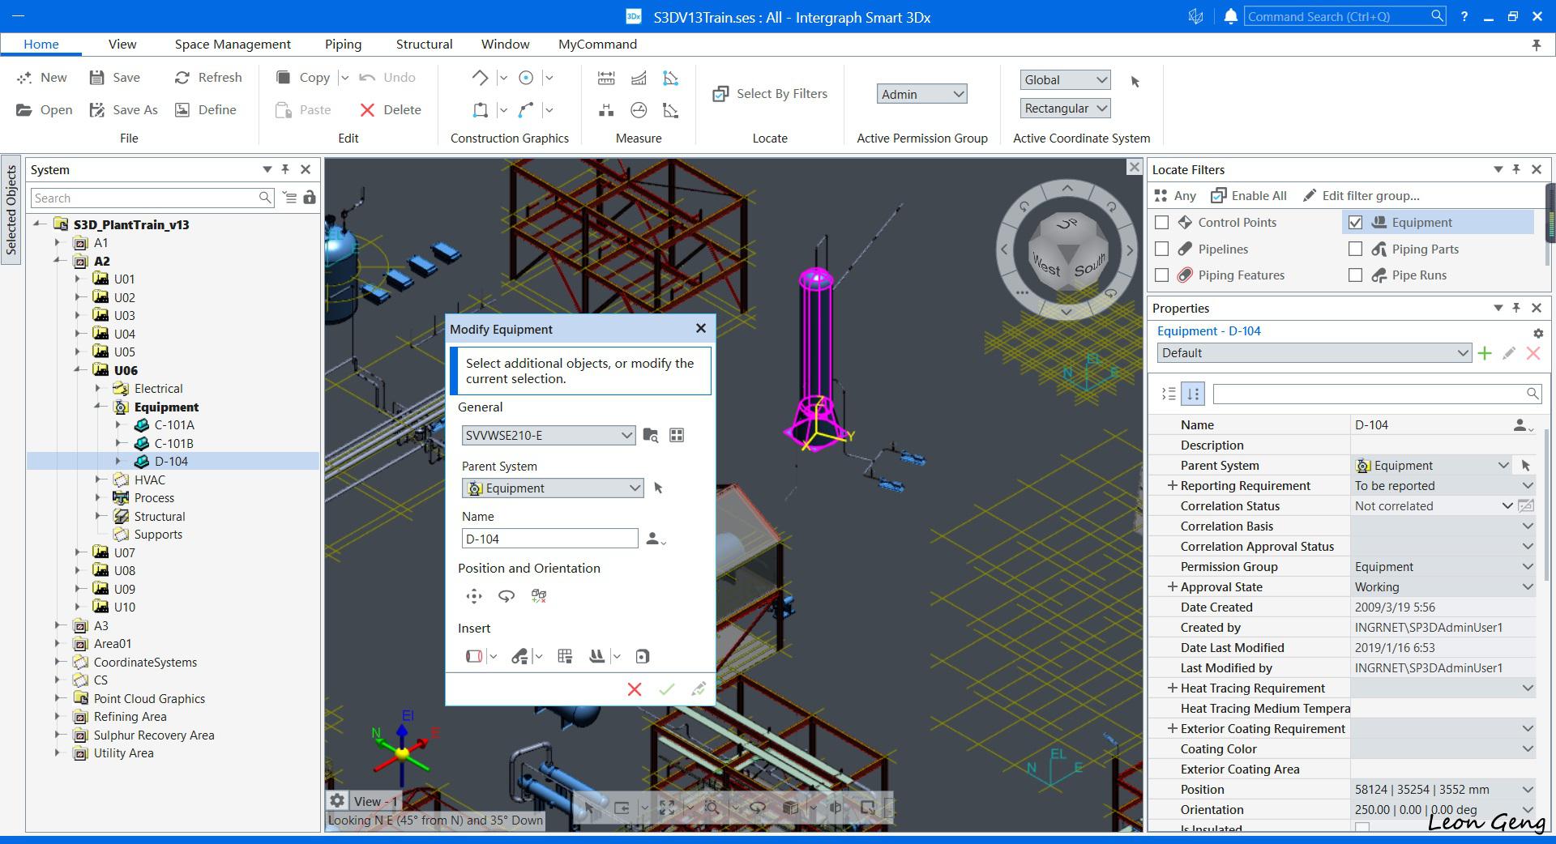
Task: Open the Admin permission group dropdown
Action: coord(922,94)
